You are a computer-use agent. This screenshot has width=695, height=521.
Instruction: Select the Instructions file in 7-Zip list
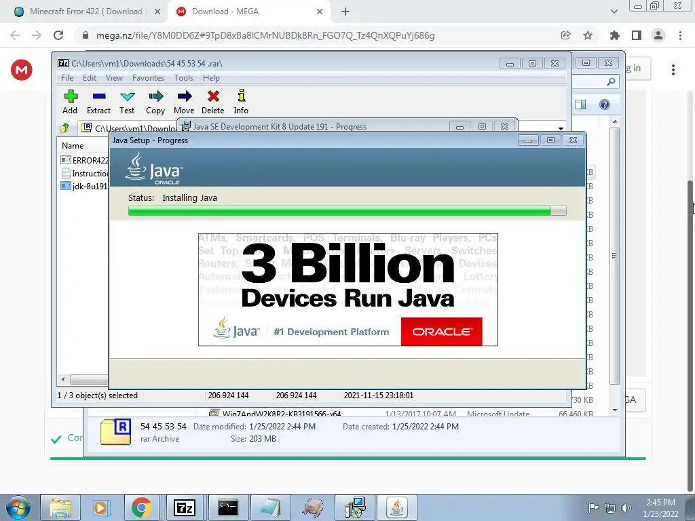(84, 173)
